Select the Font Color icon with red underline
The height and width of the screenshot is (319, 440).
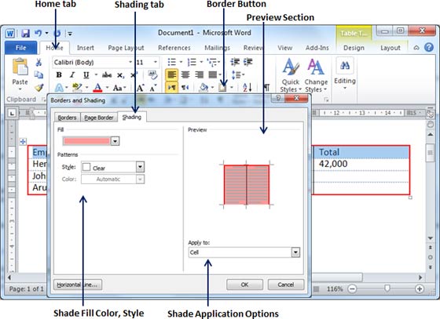(97, 88)
